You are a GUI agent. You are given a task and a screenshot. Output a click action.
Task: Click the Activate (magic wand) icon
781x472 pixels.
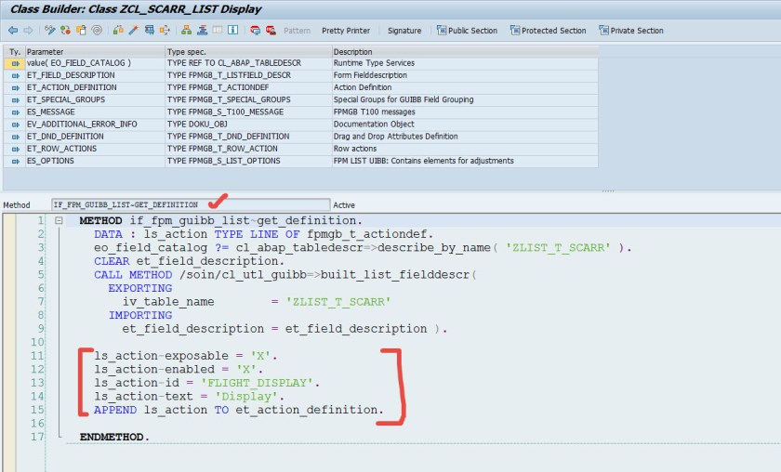[133, 31]
